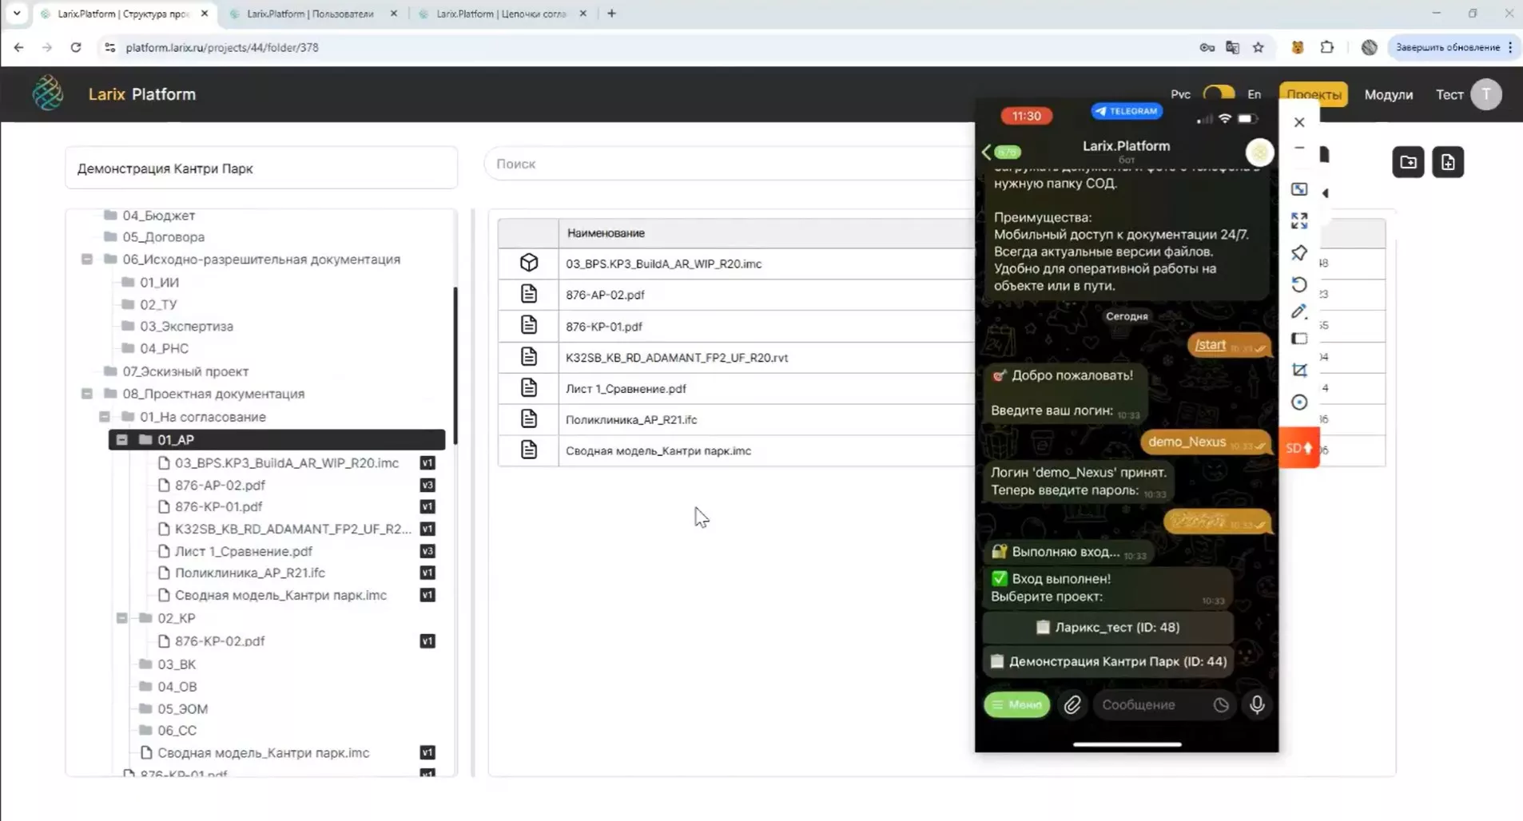Collapse 06_Исходно-разрешительная документация folder

click(x=87, y=260)
